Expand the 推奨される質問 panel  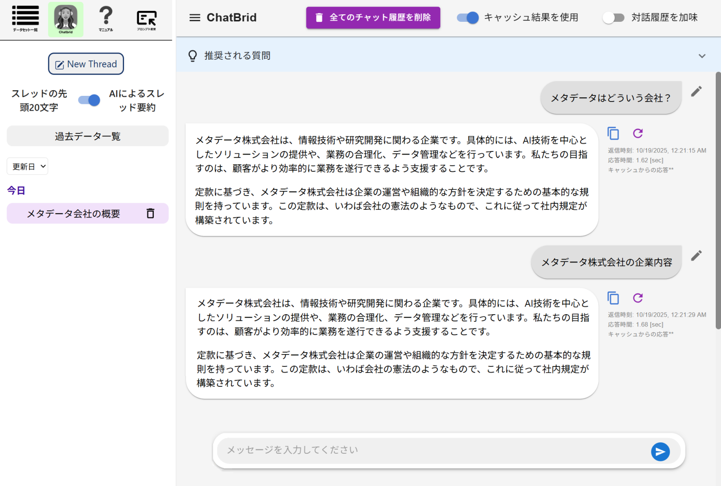coord(702,56)
